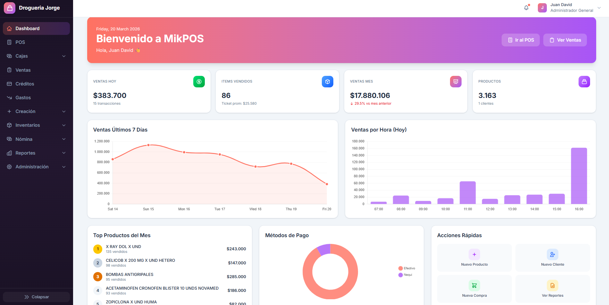Open Nueva Compra quick action
The height and width of the screenshot is (305, 609).
(x=474, y=288)
